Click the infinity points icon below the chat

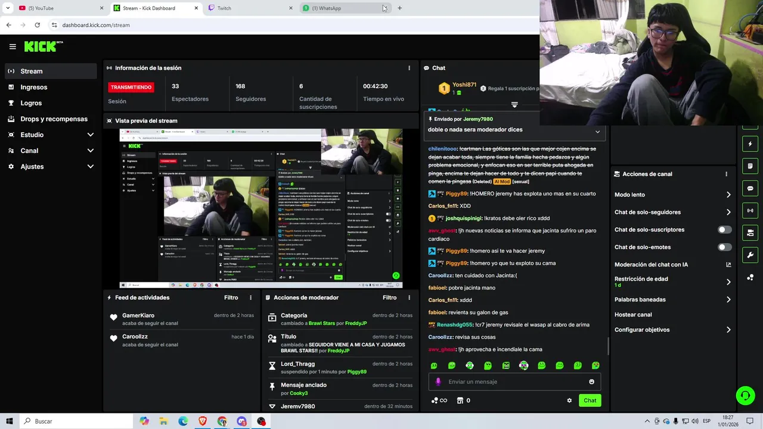pyautogui.click(x=439, y=400)
